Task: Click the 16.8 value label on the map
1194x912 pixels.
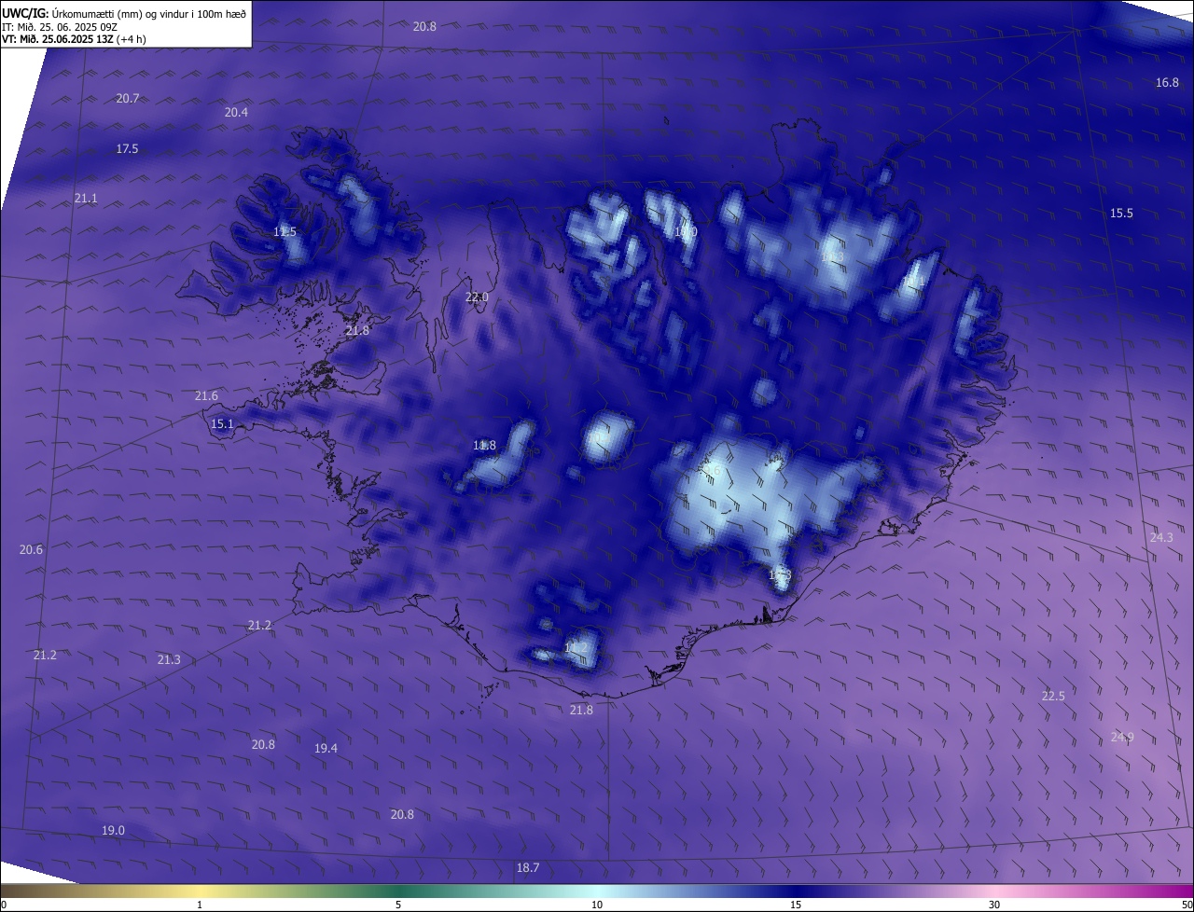Action: tap(1167, 83)
